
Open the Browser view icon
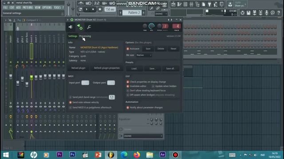(x=197, y=4)
